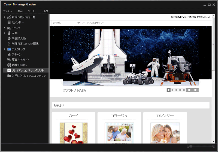Image resolution: width=218 pixels, height=152 pixels.
Task: Select プレミアムコンテンツの入手 in the sidebar
Action: [x=26, y=70]
